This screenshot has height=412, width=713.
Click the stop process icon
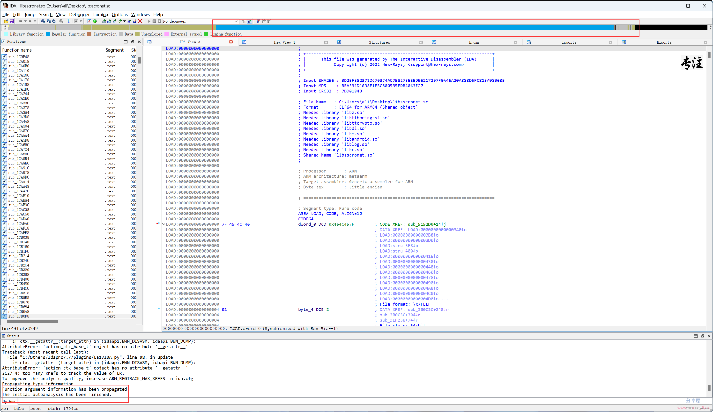160,21
